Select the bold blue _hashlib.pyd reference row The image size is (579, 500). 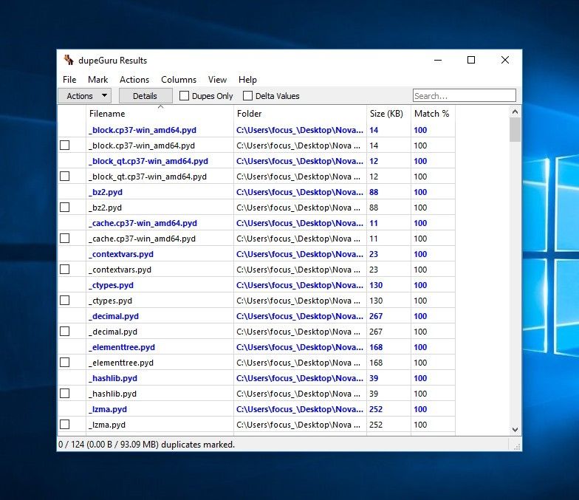[x=257, y=378]
